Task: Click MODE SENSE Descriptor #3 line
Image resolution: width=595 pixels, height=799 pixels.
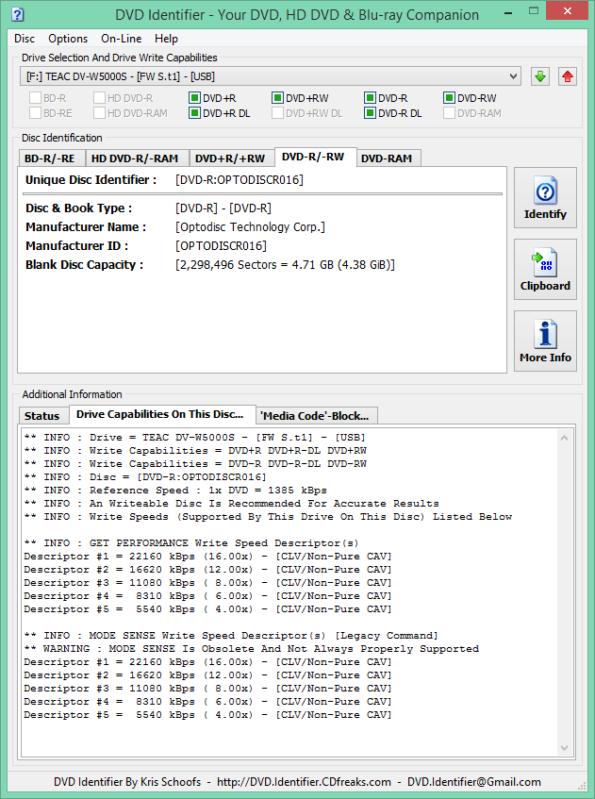Action: 207,689
